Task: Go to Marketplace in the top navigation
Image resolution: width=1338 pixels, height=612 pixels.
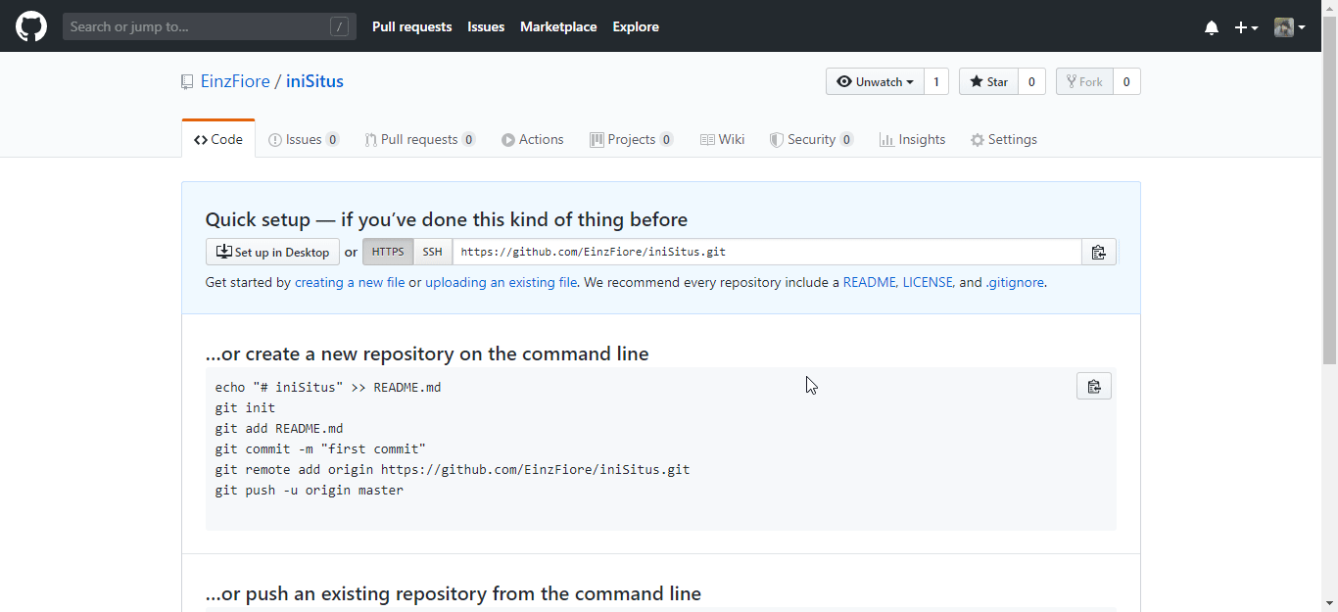Action: [x=558, y=26]
